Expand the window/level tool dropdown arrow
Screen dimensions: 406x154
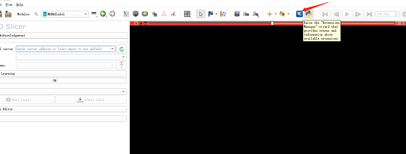(x=216, y=14)
